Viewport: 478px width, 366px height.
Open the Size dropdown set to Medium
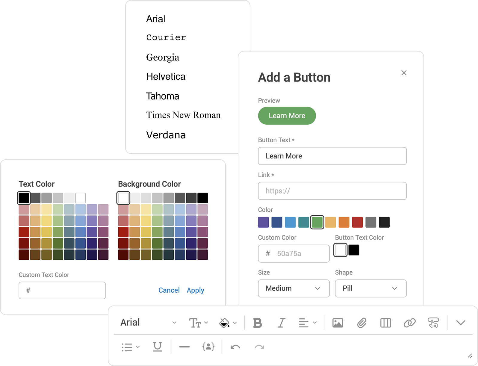[294, 288]
